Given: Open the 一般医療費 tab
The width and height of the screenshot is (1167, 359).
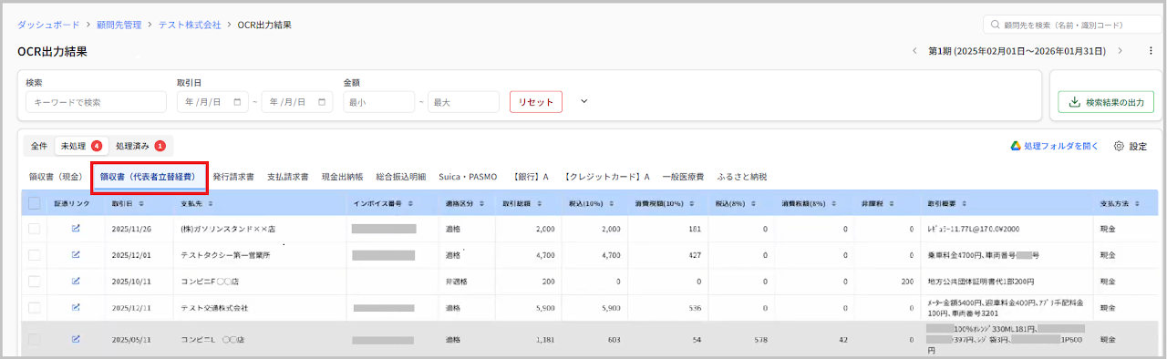Looking at the screenshot, I should coord(682,177).
